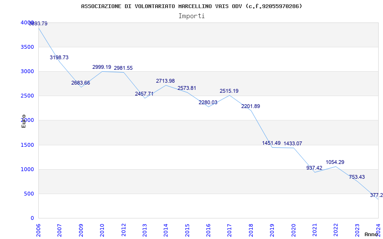
Task: Click the year 2022 on the x-axis
Action: click(x=336, y=230)
